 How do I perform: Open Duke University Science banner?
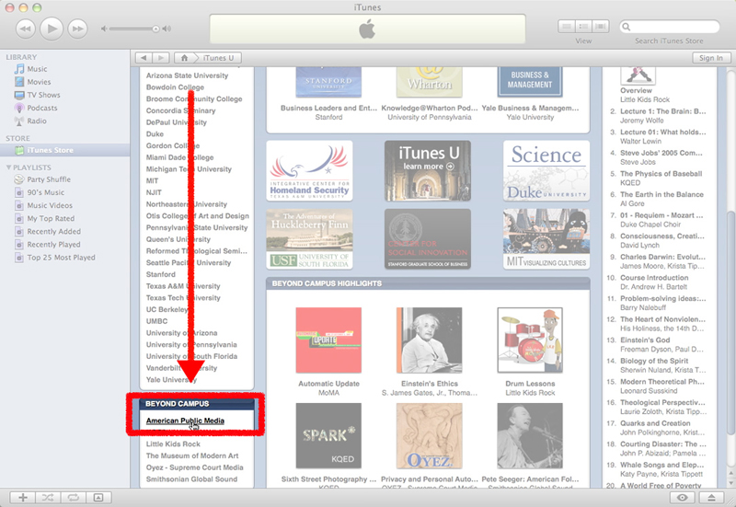546,171
